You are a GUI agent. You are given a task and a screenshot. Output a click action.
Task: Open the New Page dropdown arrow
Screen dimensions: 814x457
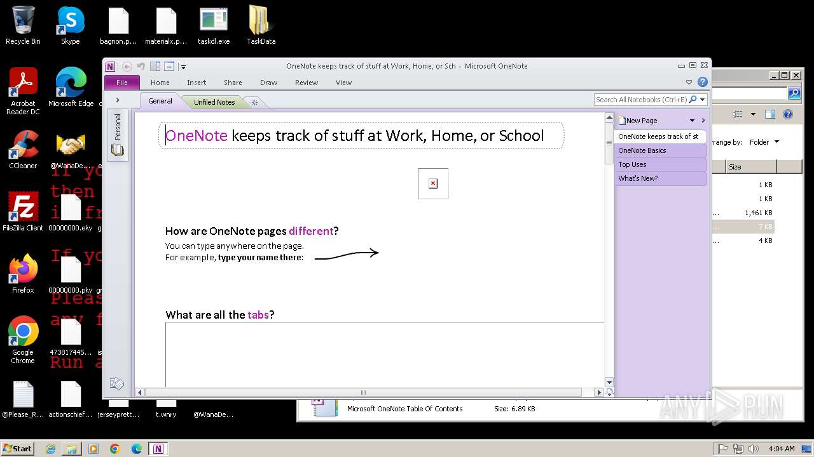(693, 121)
